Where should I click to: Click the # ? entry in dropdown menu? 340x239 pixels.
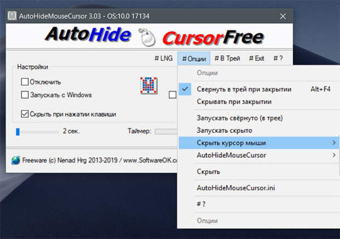click(x=259, y=204)
